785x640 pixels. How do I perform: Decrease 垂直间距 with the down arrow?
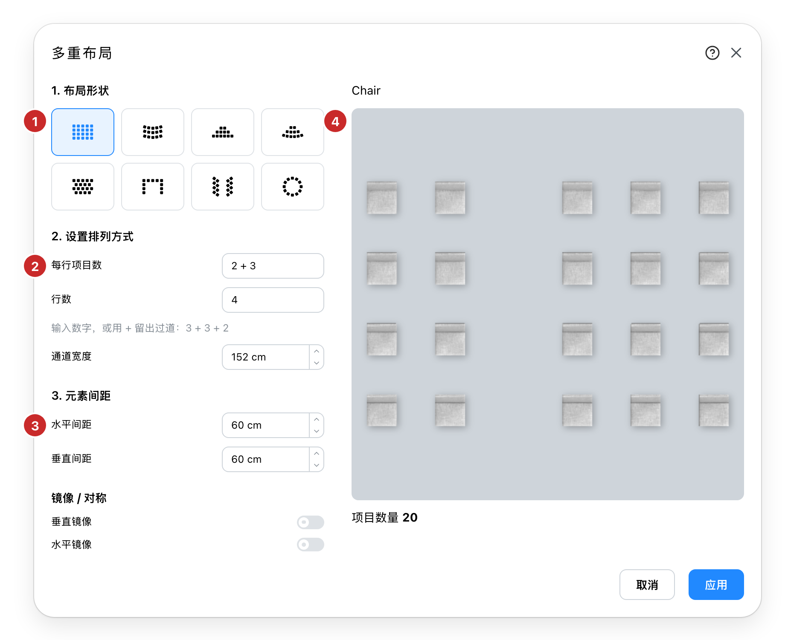pyautogui.click(x=317, y=465)
